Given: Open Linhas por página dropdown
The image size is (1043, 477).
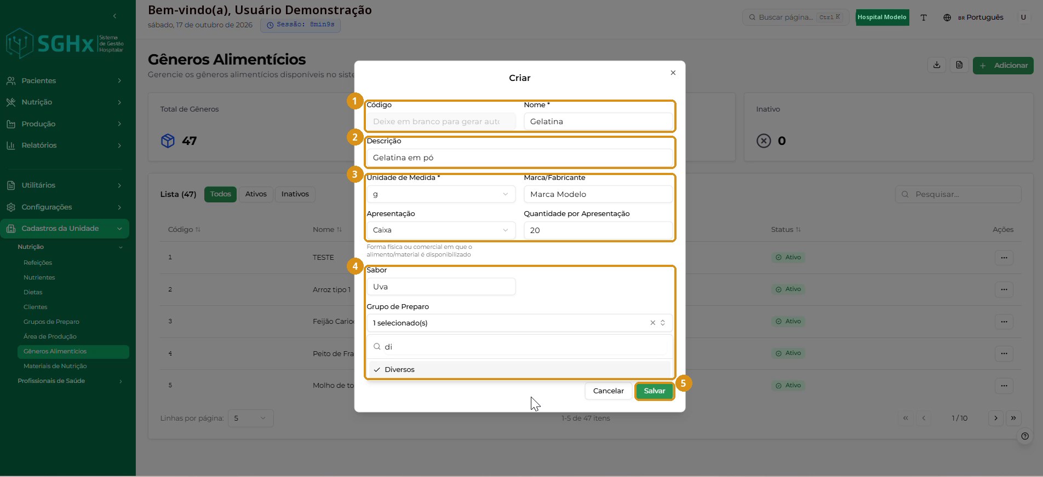Looking at the screenshot, I should (250, 418).
